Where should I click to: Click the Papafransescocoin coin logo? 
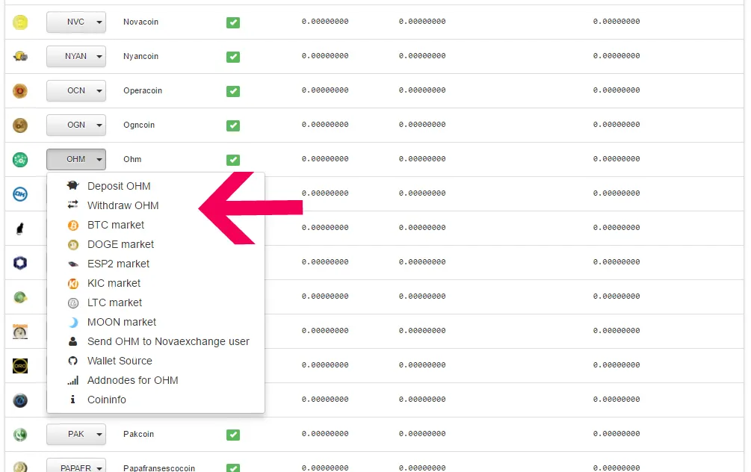click(x=20, y=467)
